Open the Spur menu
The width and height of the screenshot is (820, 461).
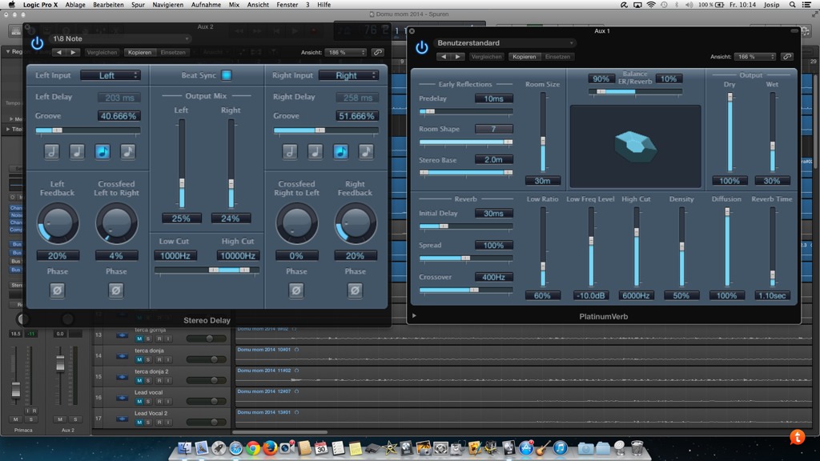click(x=138, y=5)
